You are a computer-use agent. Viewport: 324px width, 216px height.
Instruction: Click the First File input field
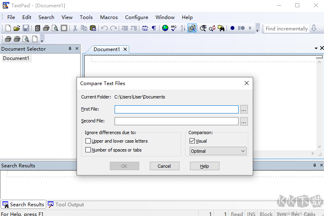pos(177,109)
